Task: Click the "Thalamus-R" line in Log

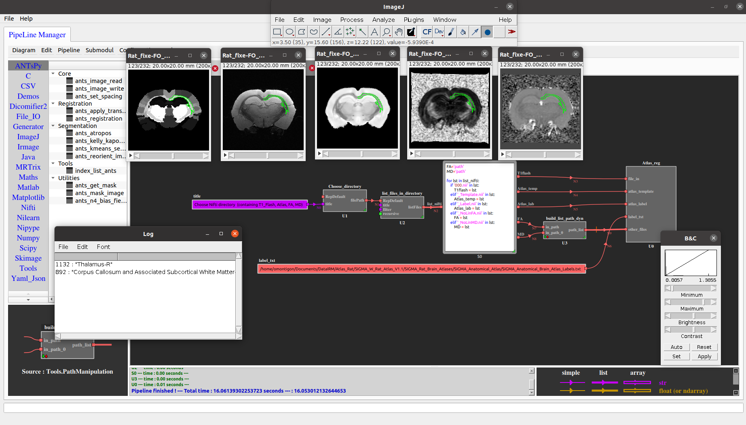Action: 84,264
